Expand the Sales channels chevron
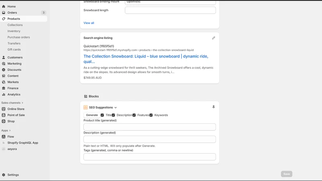 click(x=23, y=103)
